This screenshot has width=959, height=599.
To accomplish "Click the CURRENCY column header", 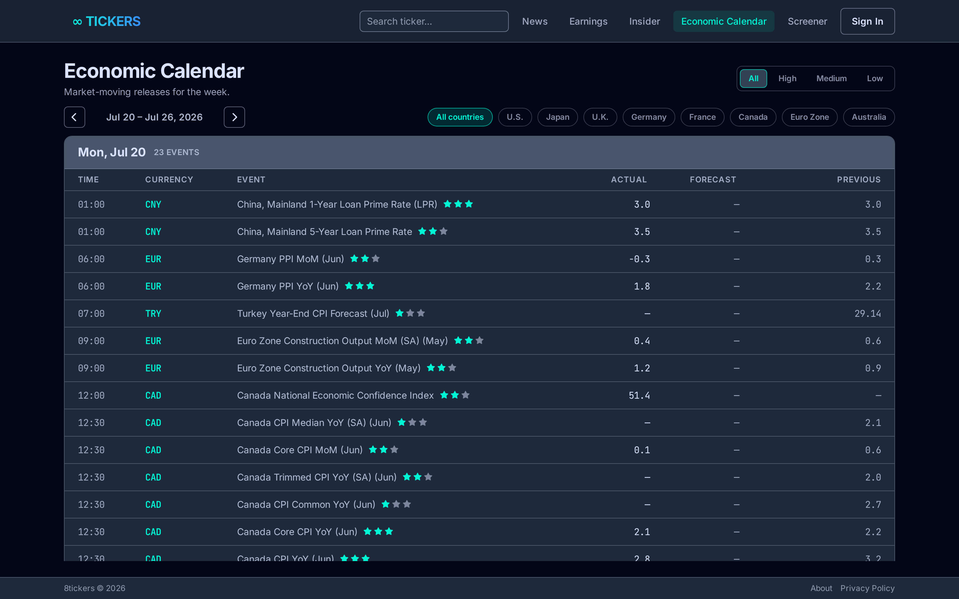I will click(169, 180).
